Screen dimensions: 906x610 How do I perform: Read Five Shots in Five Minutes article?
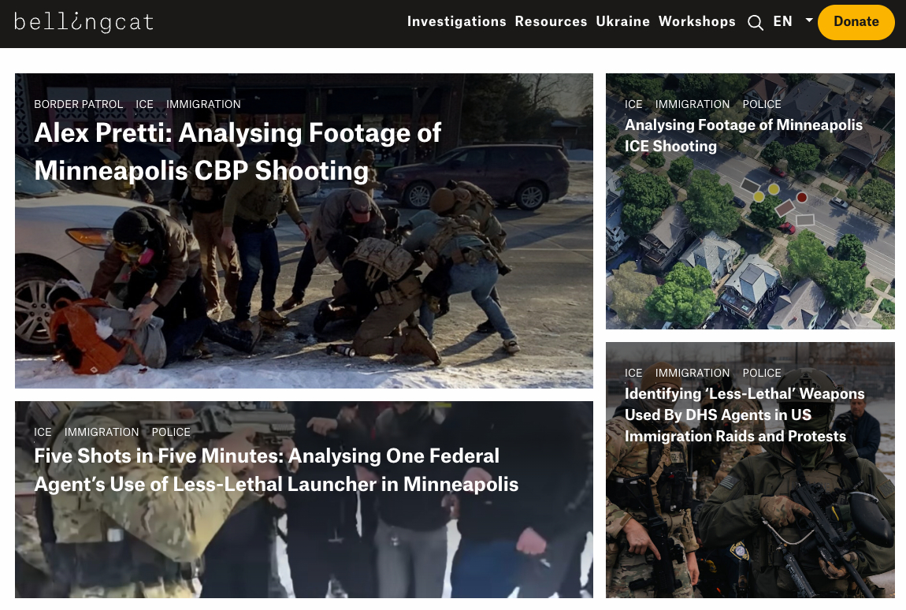click(x=276, y=470)
